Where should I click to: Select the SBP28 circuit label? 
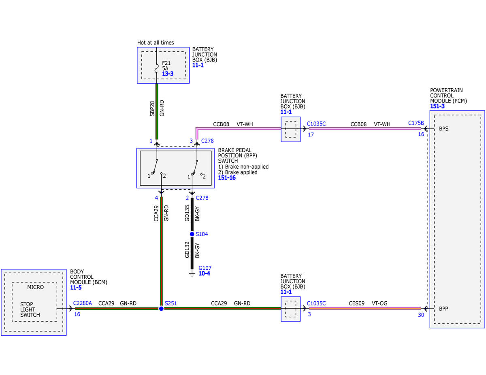pos(152,108)
